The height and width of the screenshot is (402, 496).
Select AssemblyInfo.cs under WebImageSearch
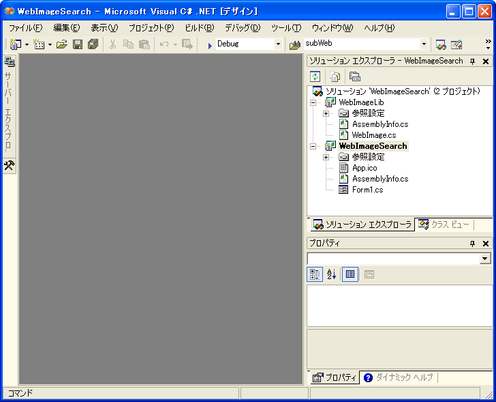pos(380,179)
